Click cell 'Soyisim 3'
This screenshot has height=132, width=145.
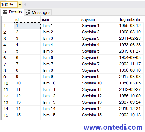click(x=99, y=39)
